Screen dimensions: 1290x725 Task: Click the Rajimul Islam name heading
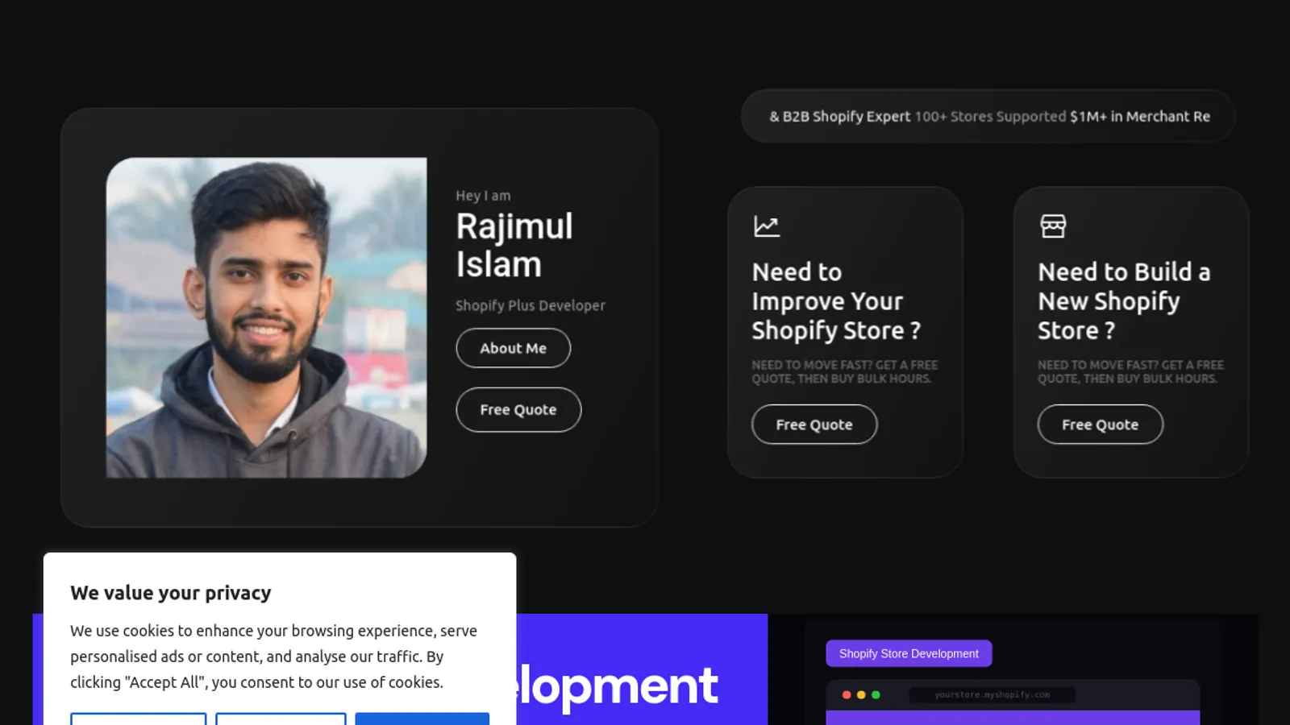click(x=514, y=245)
